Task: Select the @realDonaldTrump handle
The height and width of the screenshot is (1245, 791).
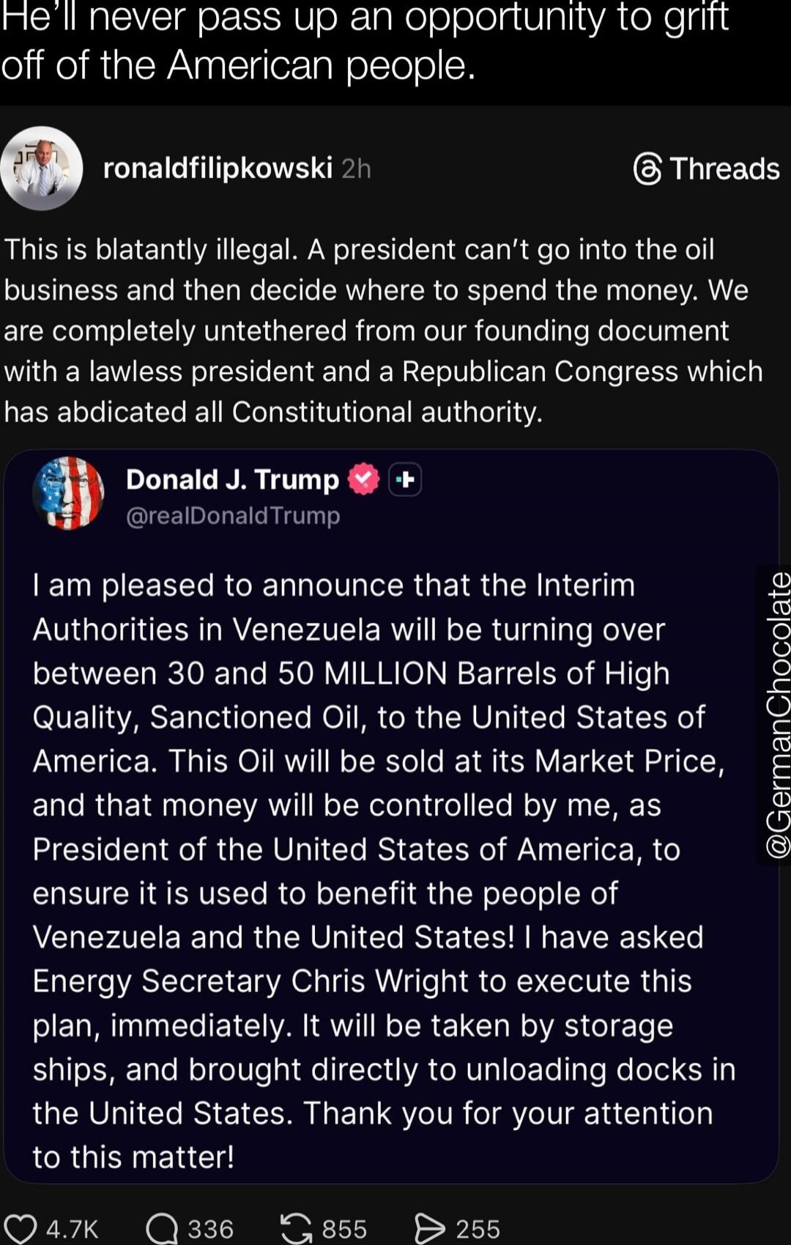Action: (233, 515)
